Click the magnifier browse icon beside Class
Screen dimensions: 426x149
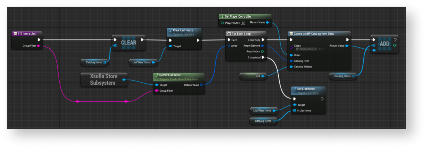(x=322, y=49)
